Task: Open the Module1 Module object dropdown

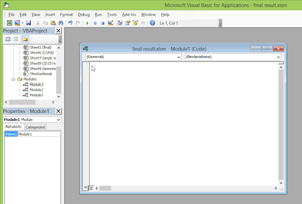Action: [x=59, y=120]
